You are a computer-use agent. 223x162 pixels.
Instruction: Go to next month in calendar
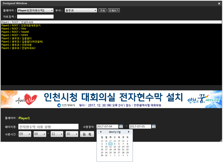click(x=129, y=132)
